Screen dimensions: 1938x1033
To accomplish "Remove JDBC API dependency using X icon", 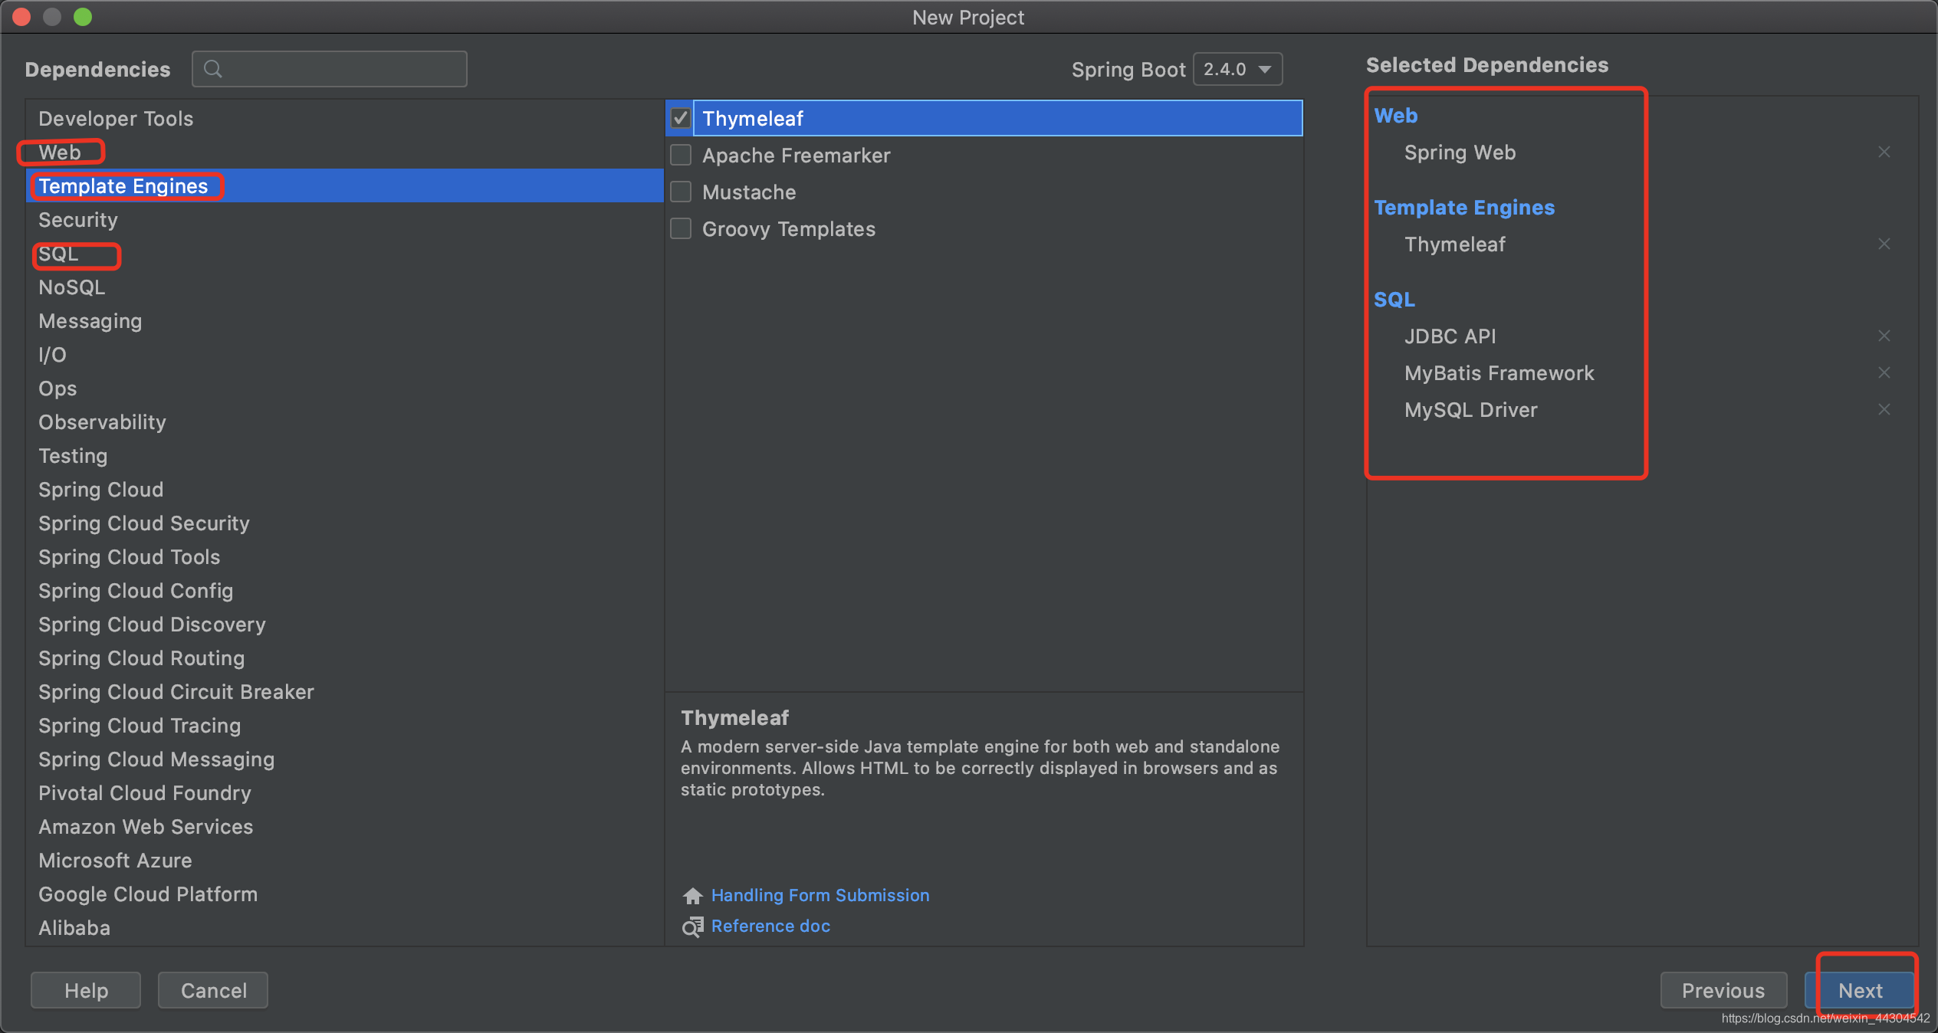I will (1884, 336).
